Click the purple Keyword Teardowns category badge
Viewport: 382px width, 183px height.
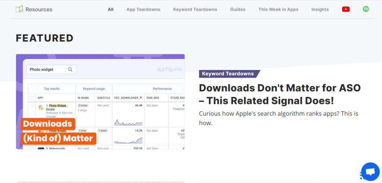pos(228,74)
